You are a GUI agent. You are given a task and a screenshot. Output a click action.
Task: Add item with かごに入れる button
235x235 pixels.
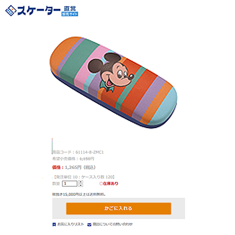pyautogui.click(x=119, y=208)
